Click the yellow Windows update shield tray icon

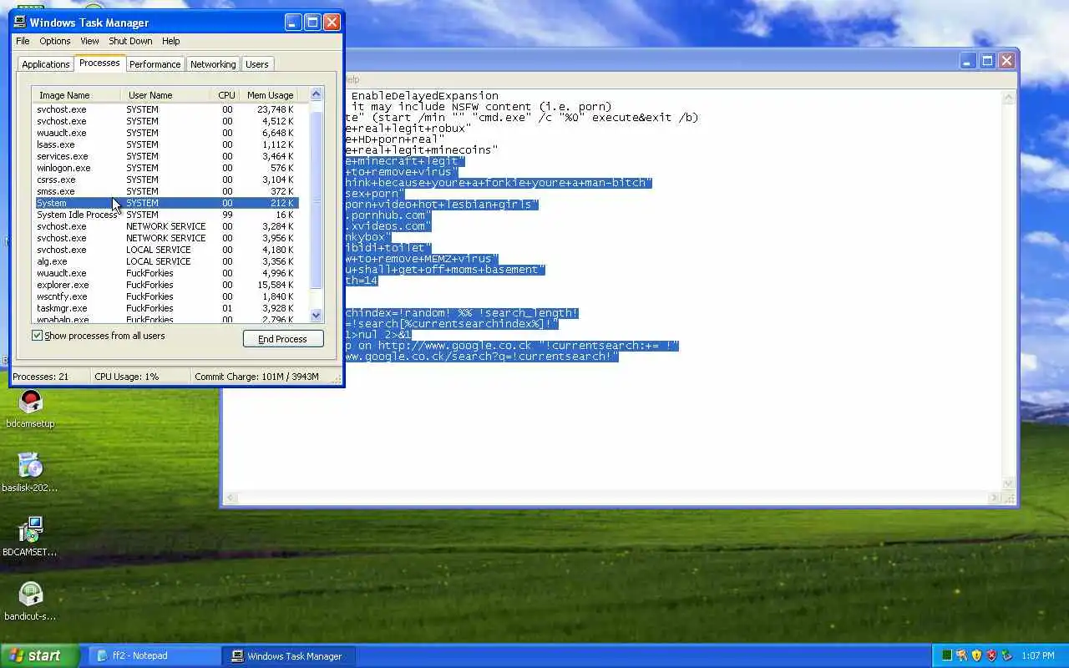click(976, 655)
